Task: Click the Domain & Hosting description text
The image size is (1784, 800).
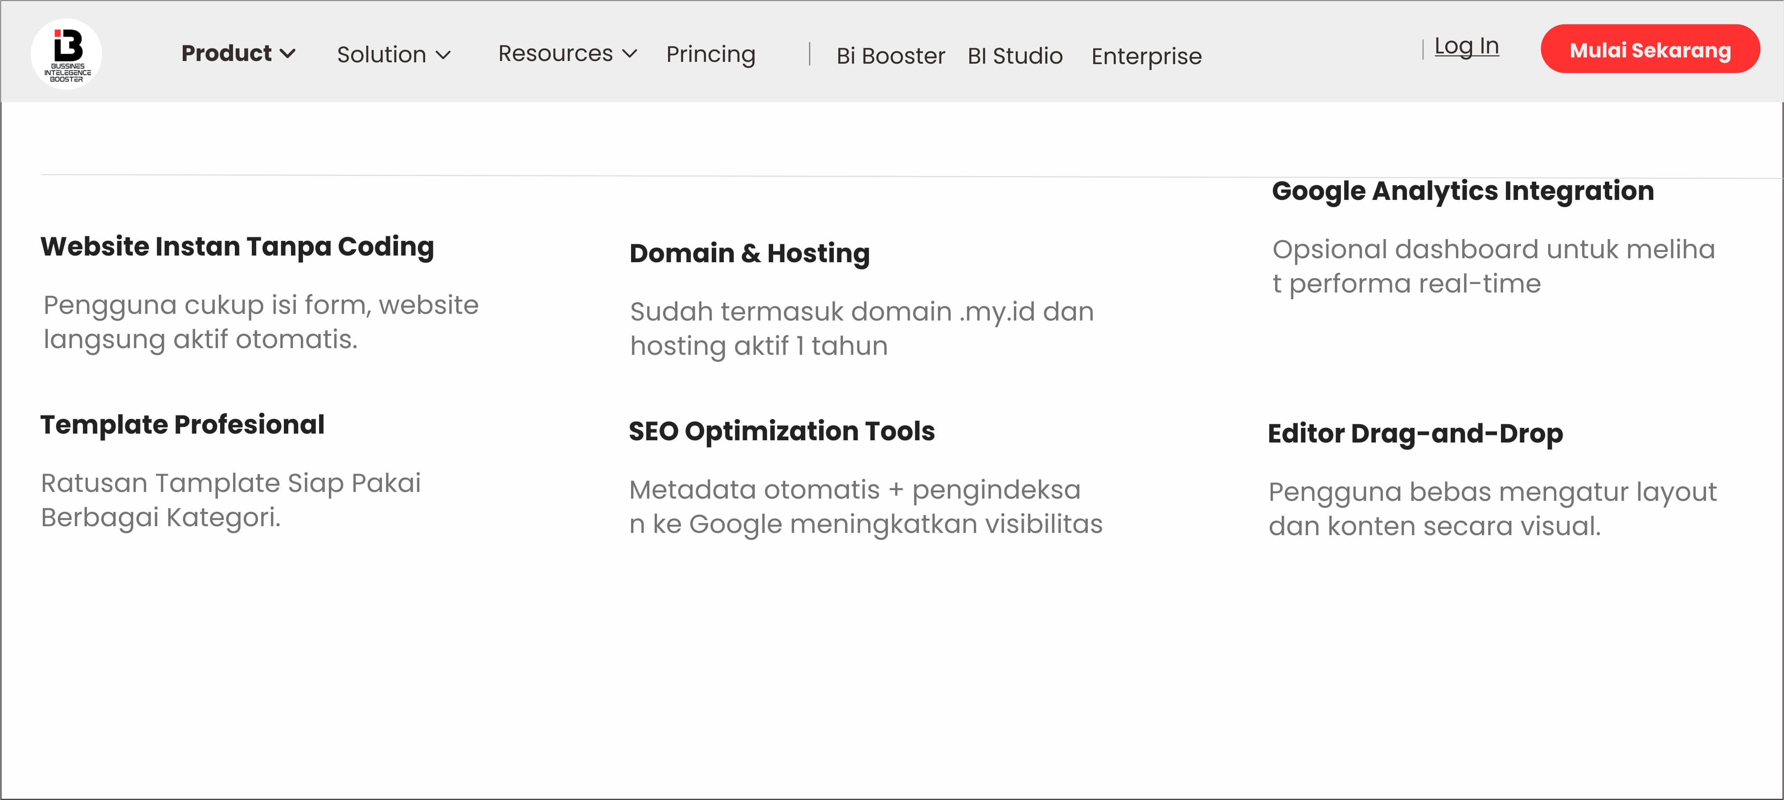Action: (861, 329)
